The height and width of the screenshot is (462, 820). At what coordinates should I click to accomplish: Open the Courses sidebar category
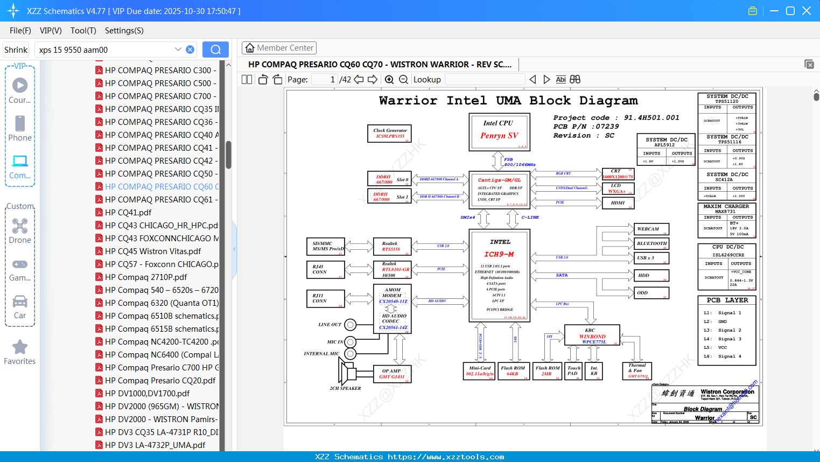point(20,90)
